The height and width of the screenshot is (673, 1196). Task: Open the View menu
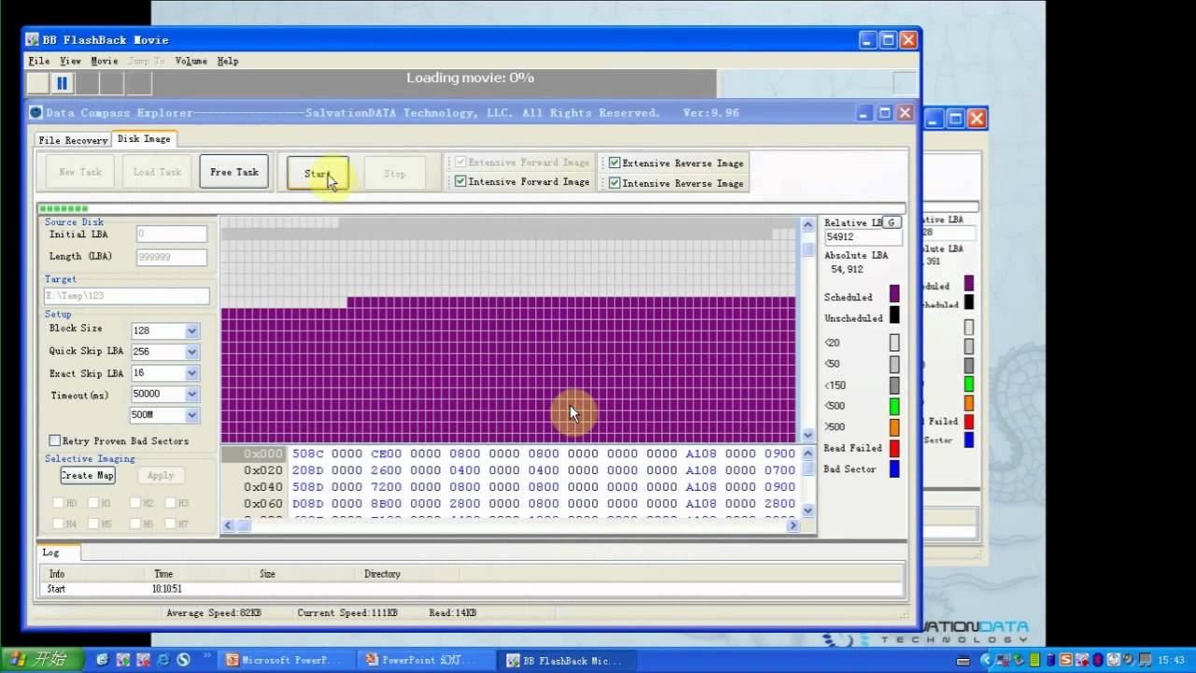[x=70, y=61]
